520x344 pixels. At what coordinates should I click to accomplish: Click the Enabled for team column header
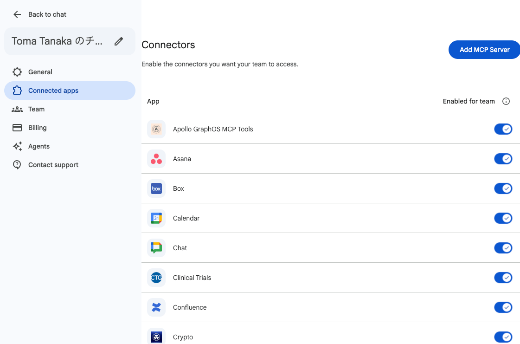click(469, 101)
